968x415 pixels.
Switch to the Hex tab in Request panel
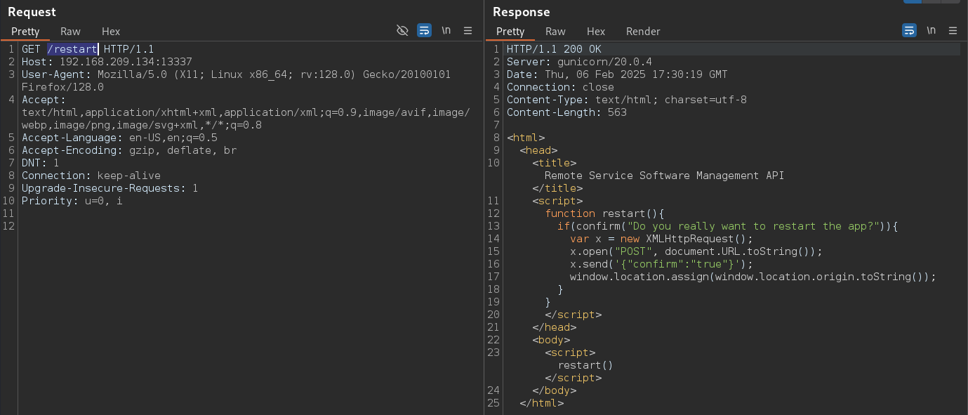click(x=111, y=32)
